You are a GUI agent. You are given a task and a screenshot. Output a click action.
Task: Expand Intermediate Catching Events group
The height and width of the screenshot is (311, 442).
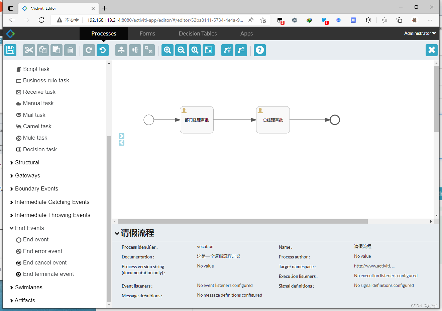[50, 202]
